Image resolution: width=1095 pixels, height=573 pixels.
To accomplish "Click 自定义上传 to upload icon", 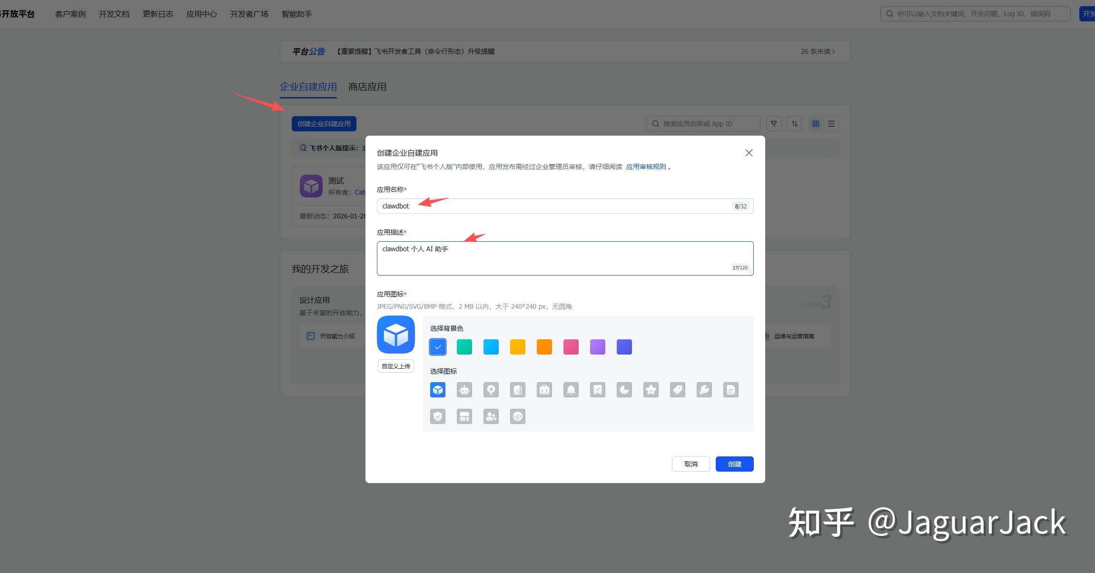I will 395,366.
